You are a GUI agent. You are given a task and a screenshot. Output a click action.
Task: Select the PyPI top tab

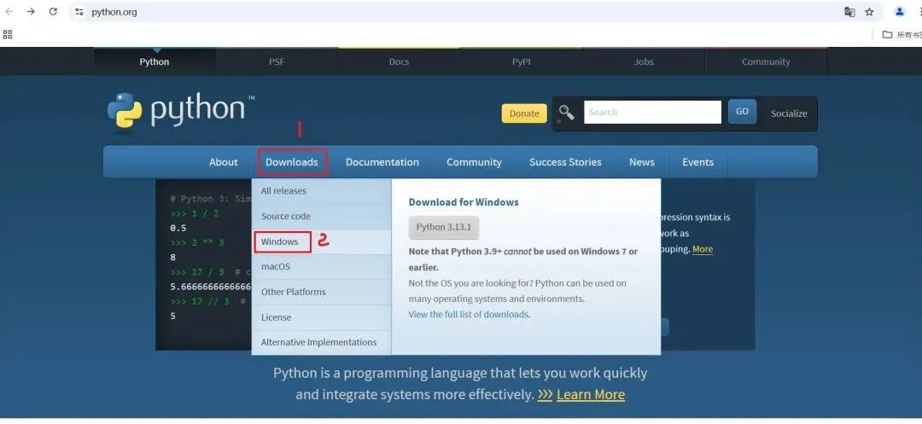point(521,61)
